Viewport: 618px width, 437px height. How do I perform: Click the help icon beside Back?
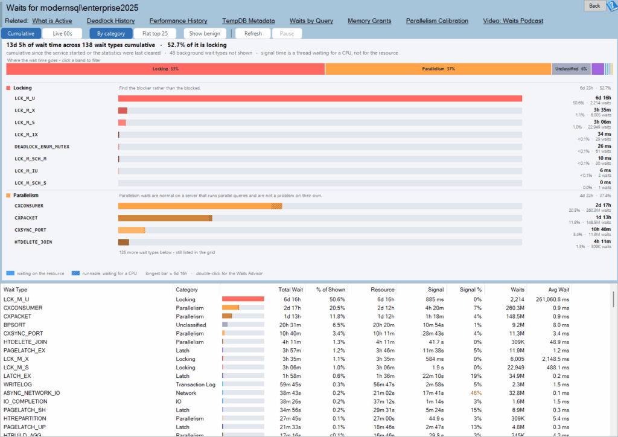613,5
